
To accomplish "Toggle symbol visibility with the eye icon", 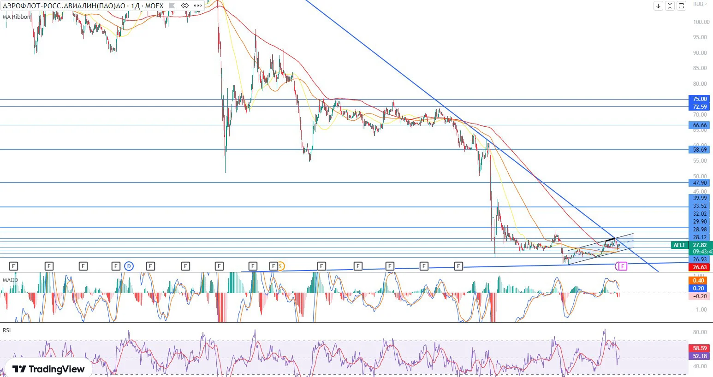I will coord(185,6).
